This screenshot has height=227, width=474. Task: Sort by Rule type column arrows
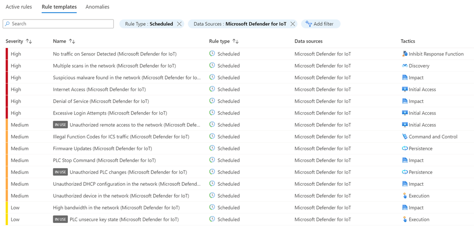[236, 42]
